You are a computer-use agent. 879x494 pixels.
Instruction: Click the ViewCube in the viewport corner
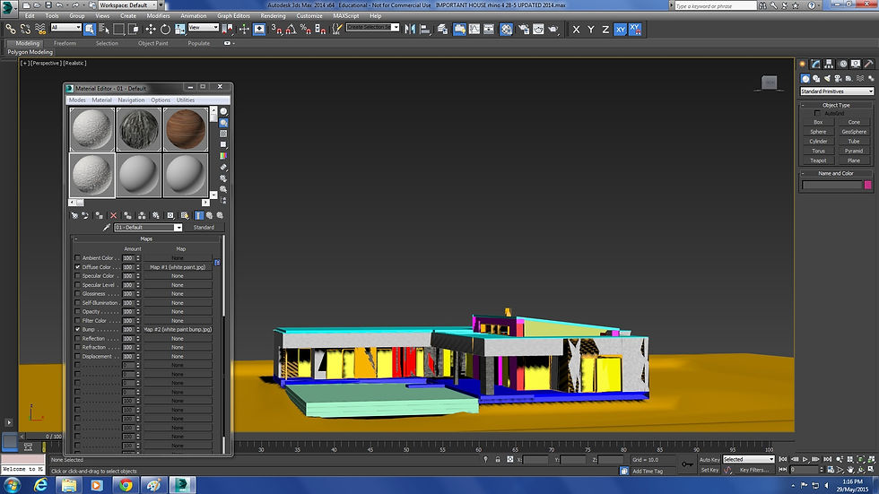(770, 83)
